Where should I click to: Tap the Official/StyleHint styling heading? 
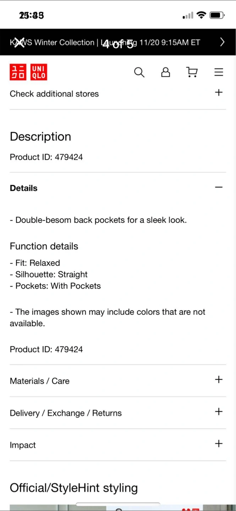73,488
